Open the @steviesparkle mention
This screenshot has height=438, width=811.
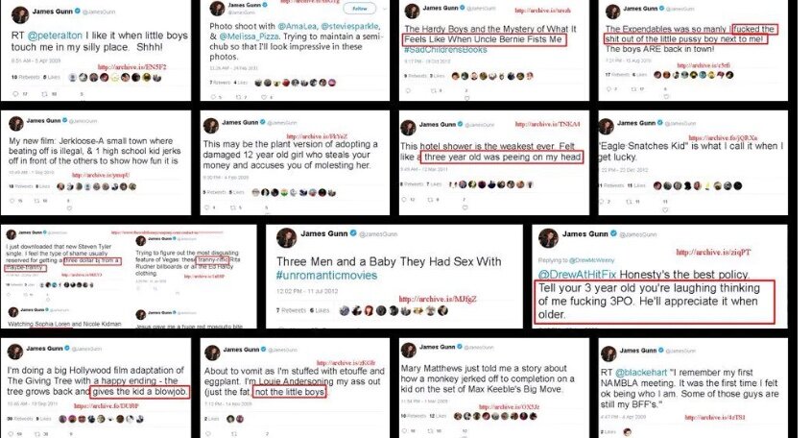[x=349, y=26]
